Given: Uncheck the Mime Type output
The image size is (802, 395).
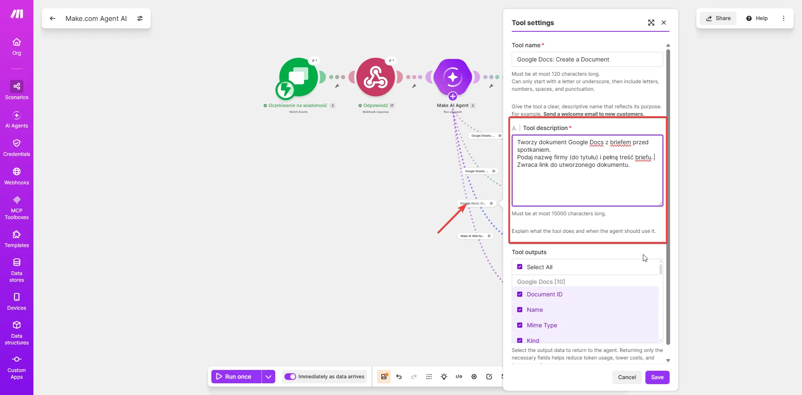Looking at the screenshot, I should [520, 325].
